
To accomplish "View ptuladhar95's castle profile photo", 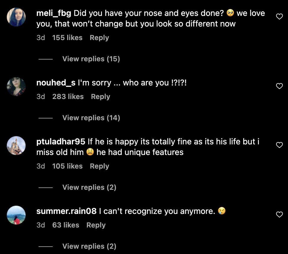I will 16,145.
